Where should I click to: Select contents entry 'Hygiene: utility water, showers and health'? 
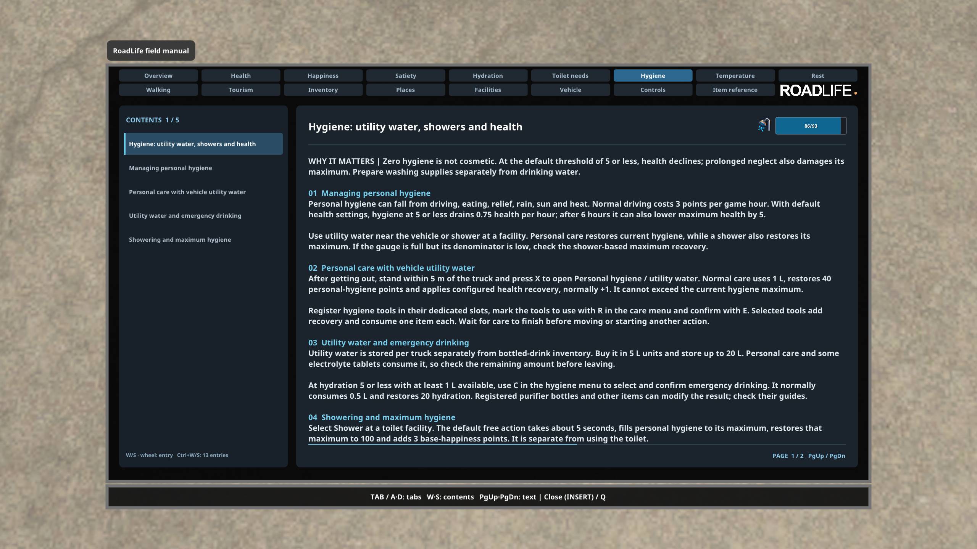203,144
